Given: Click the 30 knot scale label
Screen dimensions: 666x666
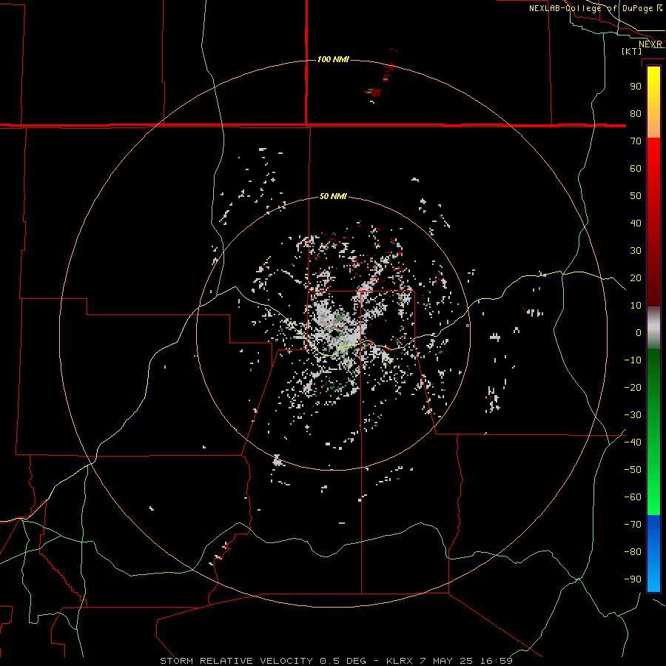Looking at the screenshot, I should (x=636, y=251).
